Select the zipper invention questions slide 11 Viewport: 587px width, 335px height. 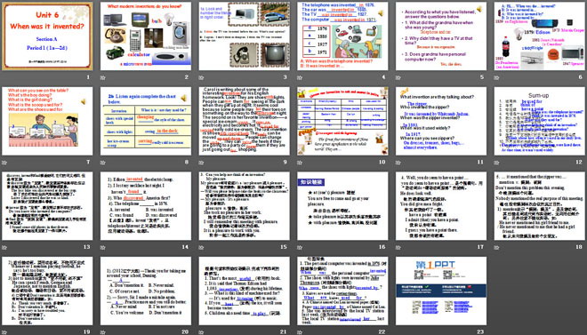[x=441, y=121]
